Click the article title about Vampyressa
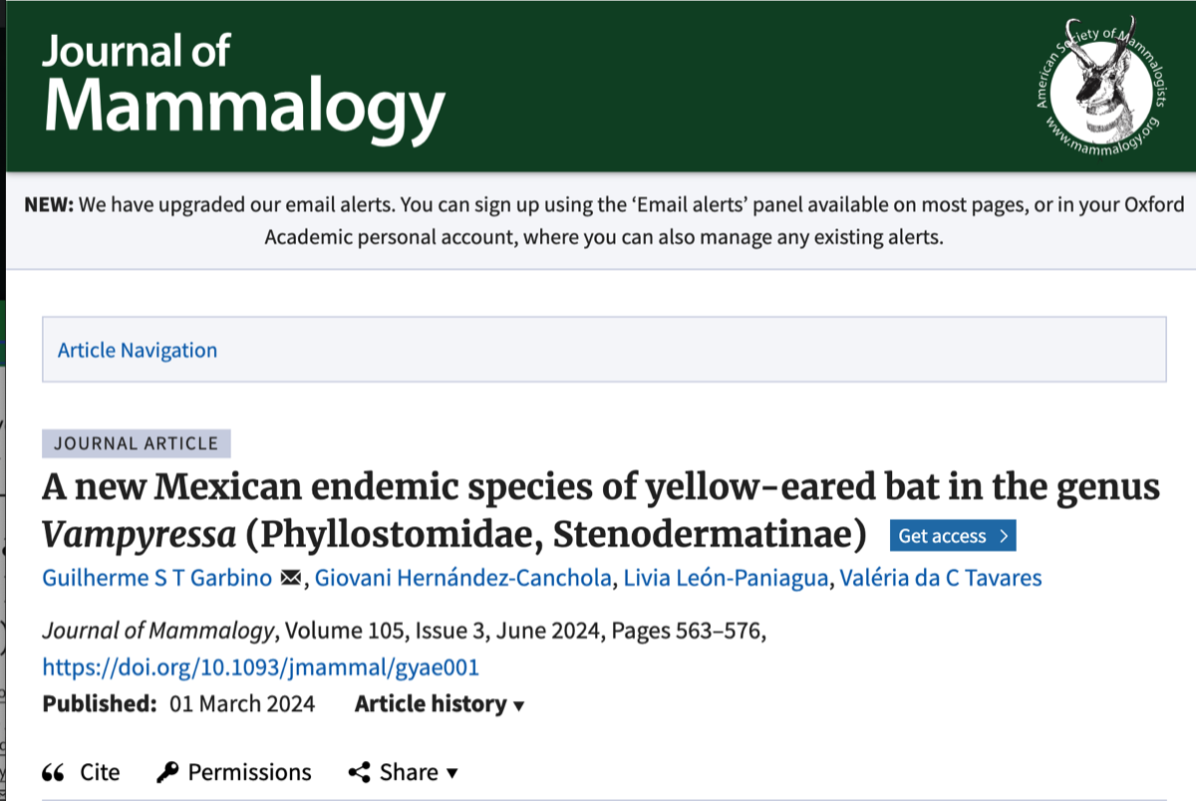The height and width of the screenshot is (801, 1196). coord(600,487)
